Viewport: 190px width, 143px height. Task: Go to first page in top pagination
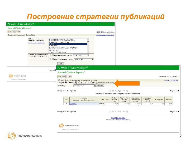110,91
